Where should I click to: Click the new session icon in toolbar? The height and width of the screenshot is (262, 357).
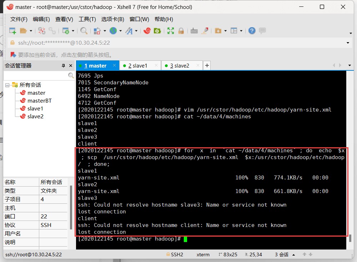[x=12, y=31]
